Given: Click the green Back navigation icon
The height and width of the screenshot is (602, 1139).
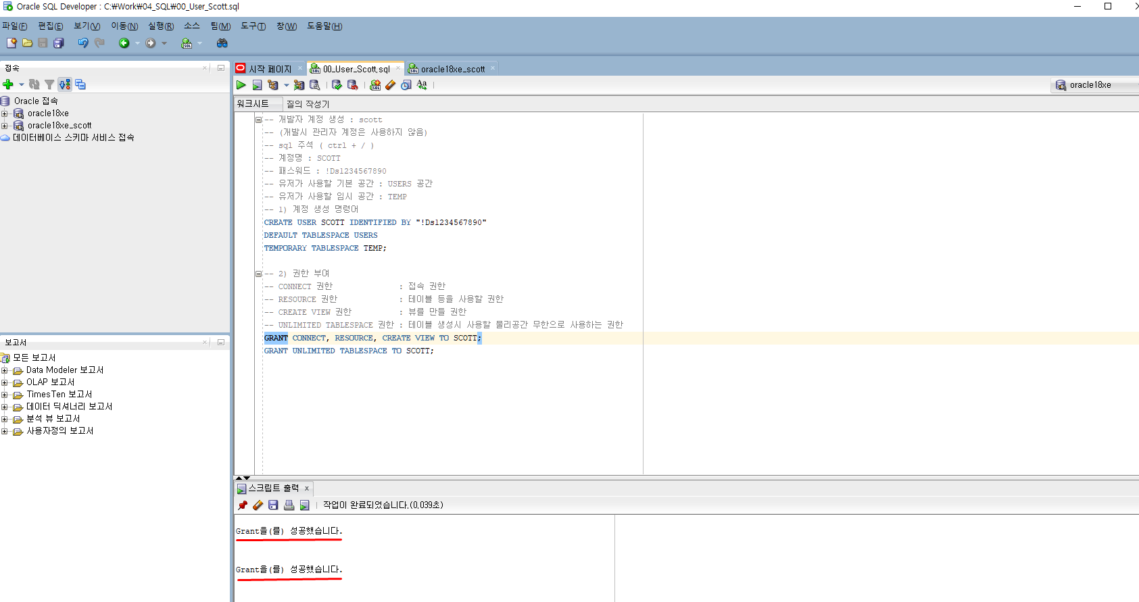Looking at the screenshot, I should [x=124, y=43].
